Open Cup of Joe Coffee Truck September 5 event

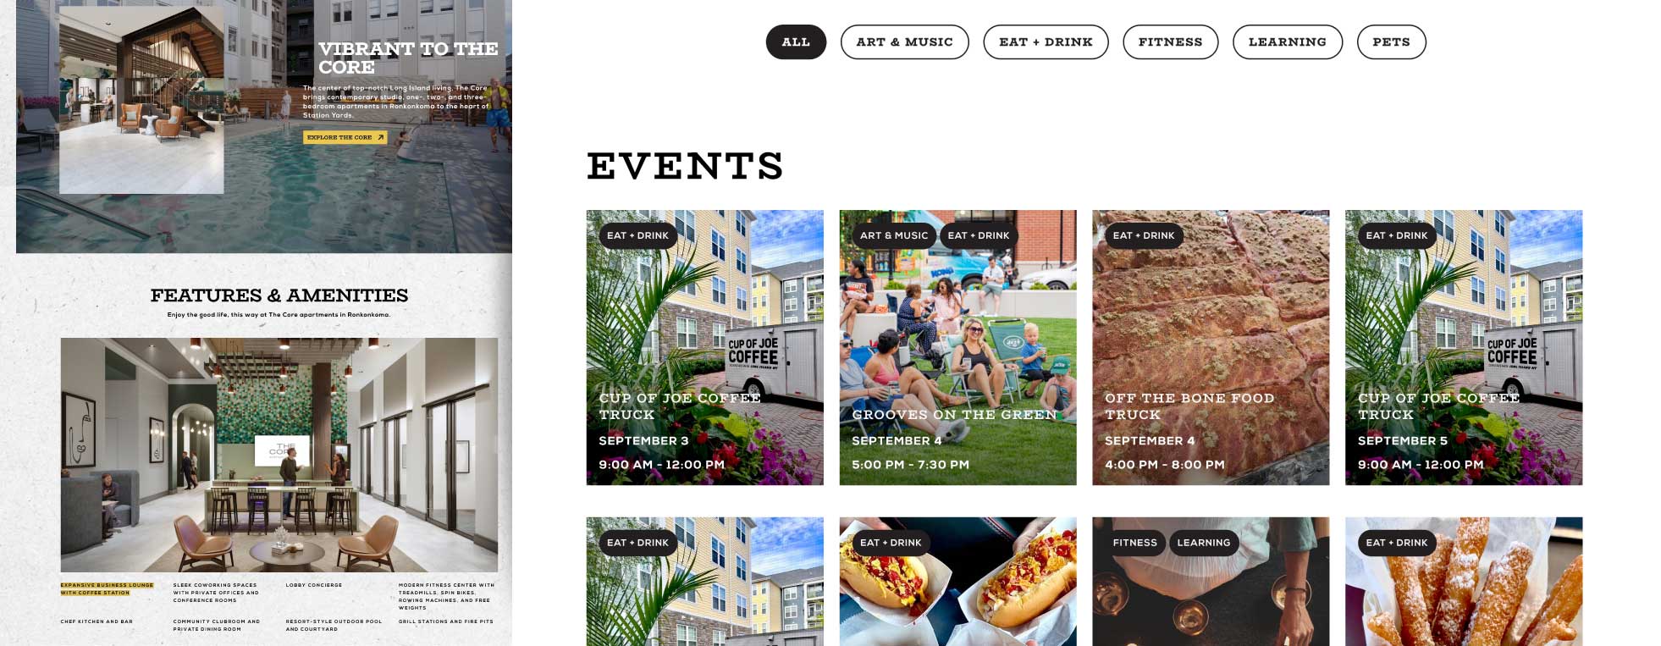coord(1464,347)
